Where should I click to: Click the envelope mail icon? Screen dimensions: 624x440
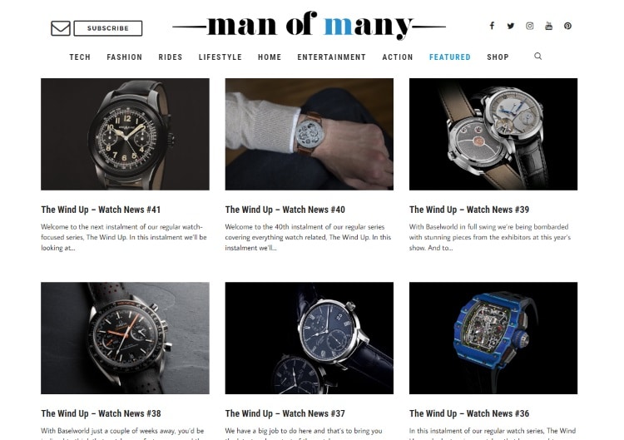61,28
